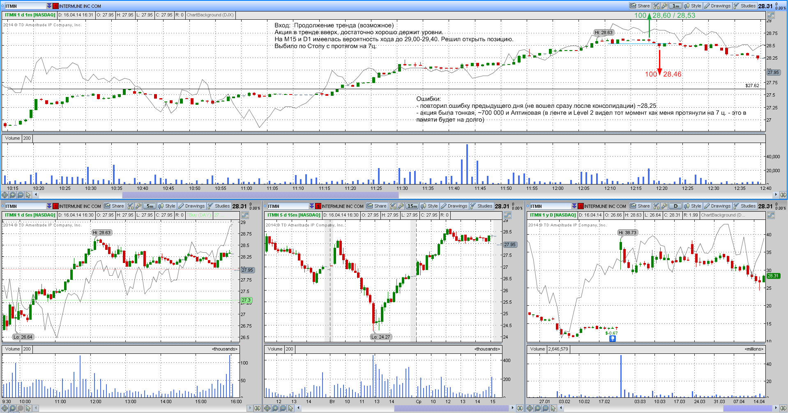Open 15m timeframe selector

(412, 206)
